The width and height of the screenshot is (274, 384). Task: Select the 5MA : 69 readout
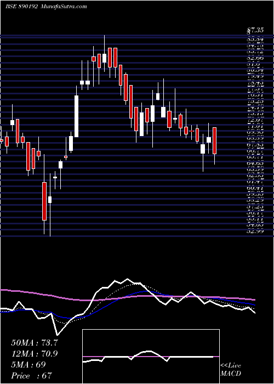[28, 364]
